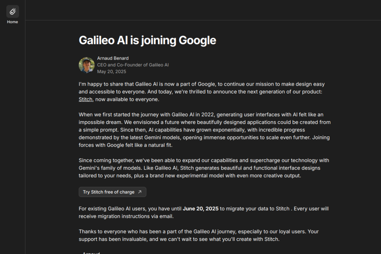The image size is (381, 254).
Task: Click Try Stitch free of charge button
Action: pyautogui.click(x=112, y=192)
